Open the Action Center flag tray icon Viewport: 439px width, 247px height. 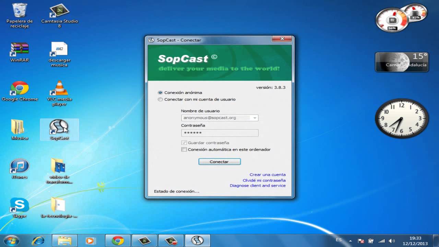pos(361,241)
